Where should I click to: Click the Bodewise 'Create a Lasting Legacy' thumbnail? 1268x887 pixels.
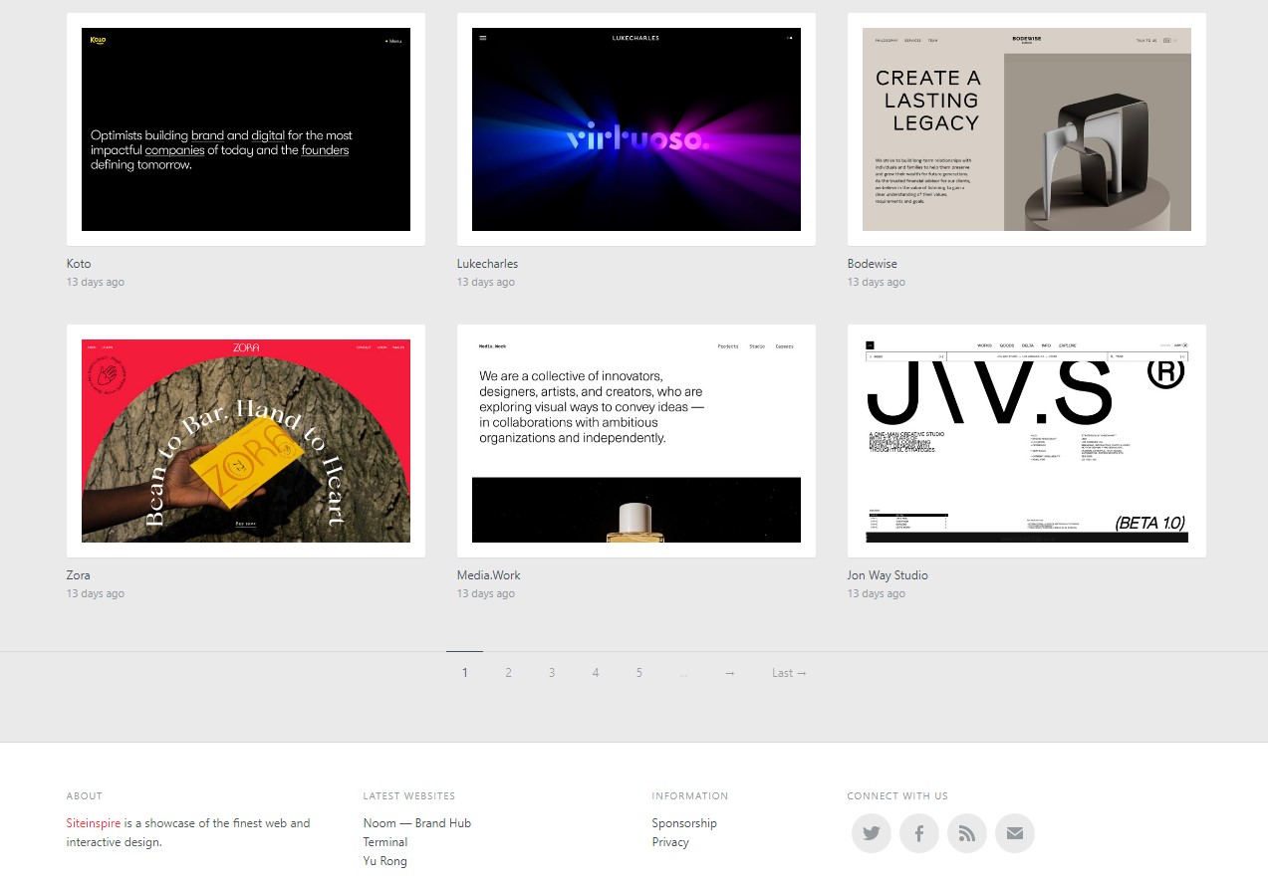point(1026,128)
